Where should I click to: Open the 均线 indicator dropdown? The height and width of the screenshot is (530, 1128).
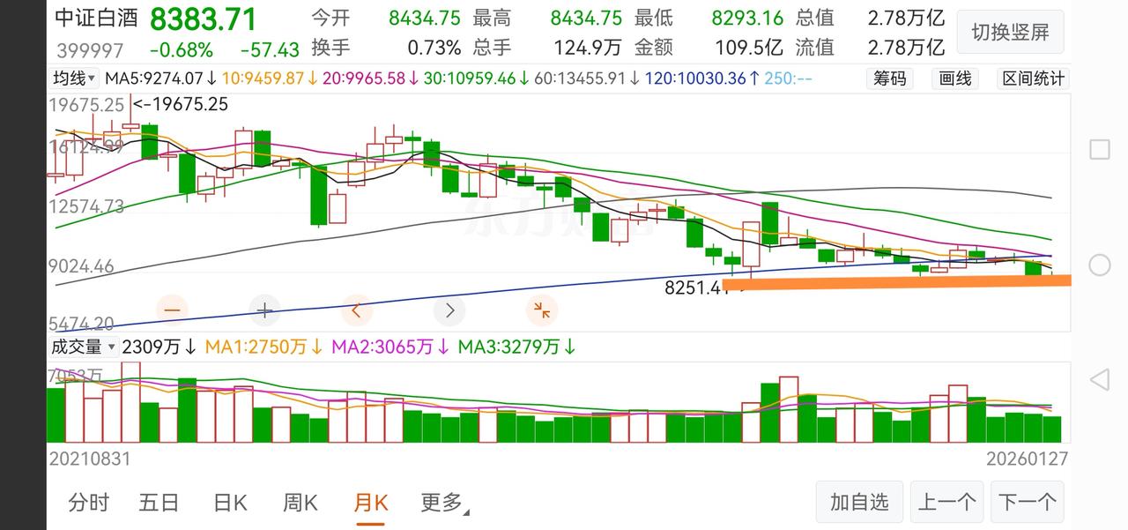74,78
